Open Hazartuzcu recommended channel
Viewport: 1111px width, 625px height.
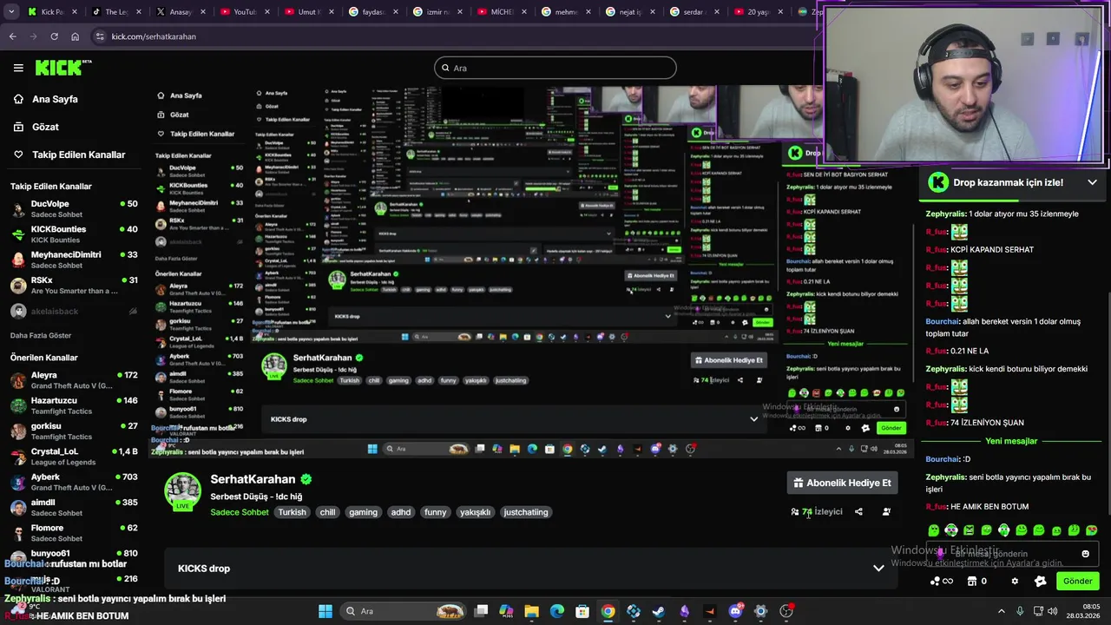74,405
